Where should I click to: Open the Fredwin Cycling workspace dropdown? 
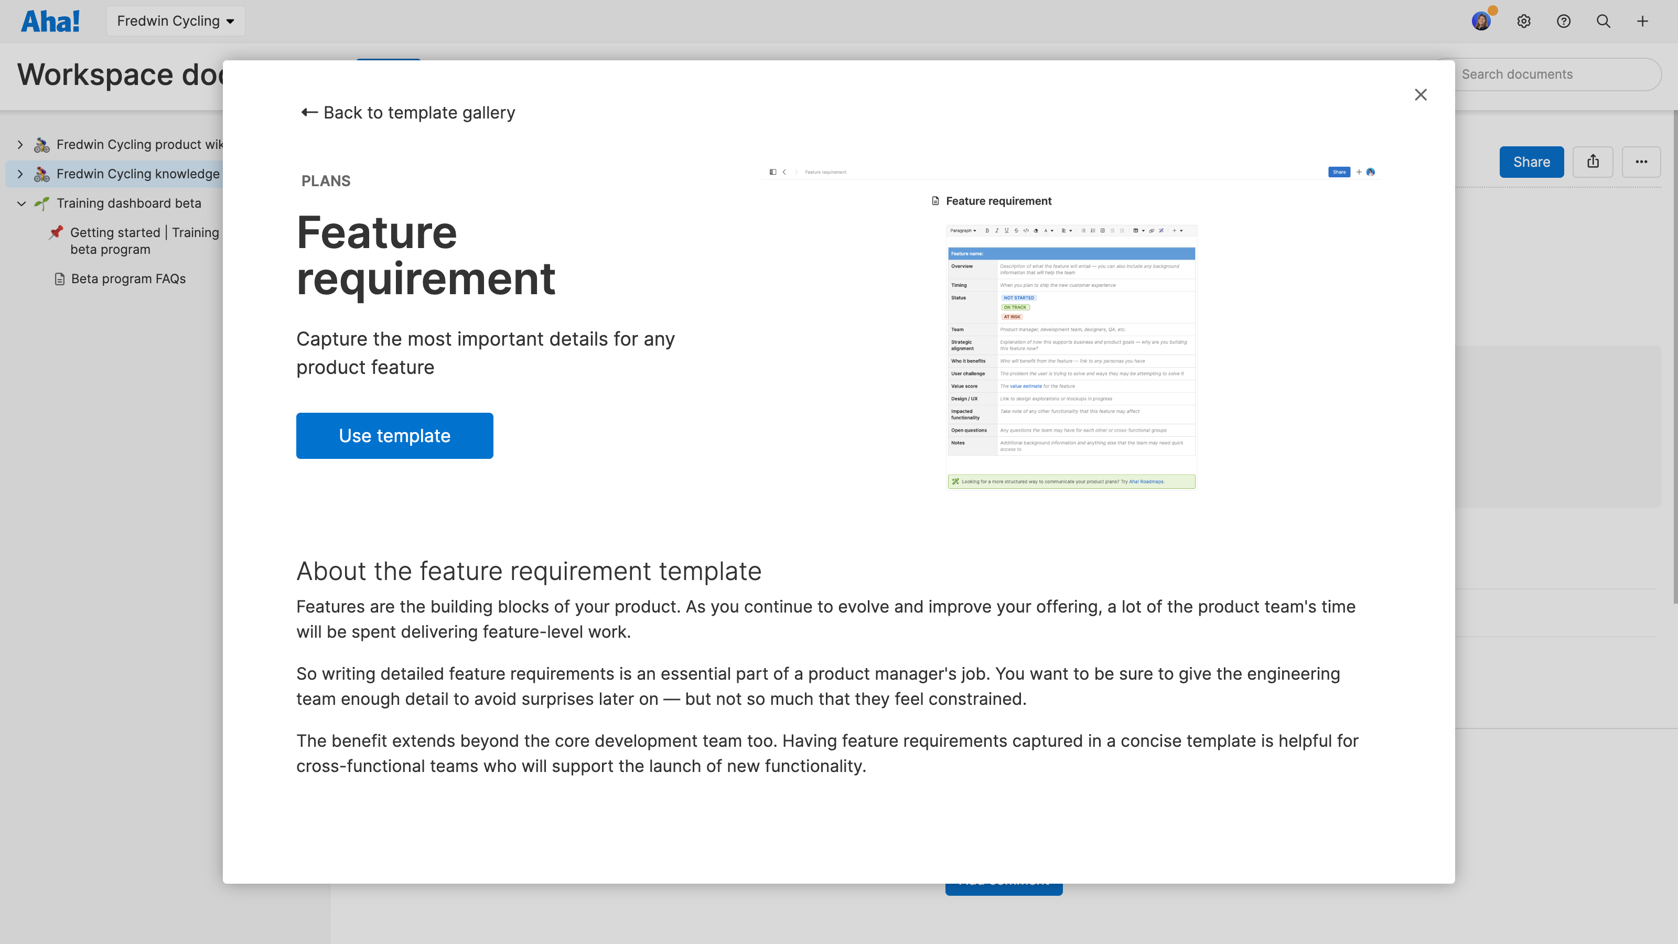[x=175, y=20]
